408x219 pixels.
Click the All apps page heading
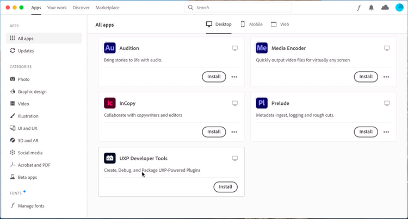tap(104, 25)
